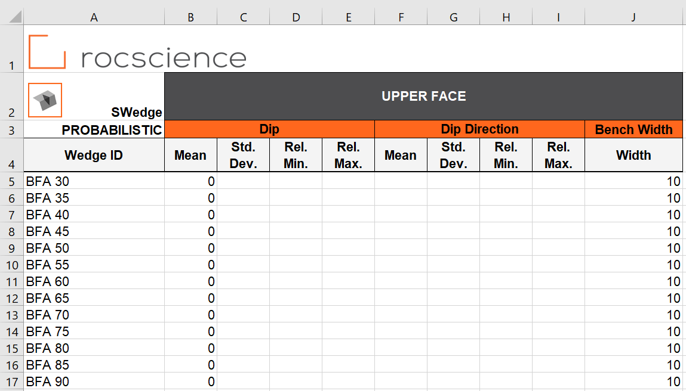Click empty Dip Std. Dev. cell for BFA 30
686x391 pixels.
click(x=243, y=181)
